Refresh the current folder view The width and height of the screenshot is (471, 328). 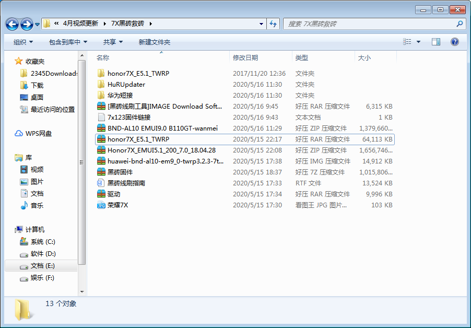(x=273, y=24)
